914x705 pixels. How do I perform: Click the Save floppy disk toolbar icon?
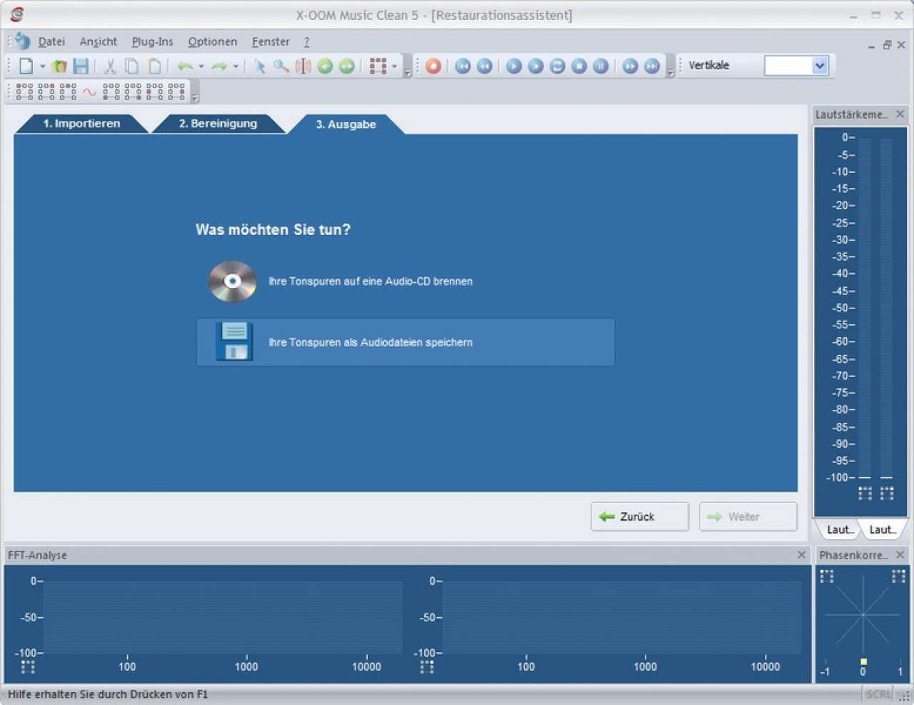81,66
